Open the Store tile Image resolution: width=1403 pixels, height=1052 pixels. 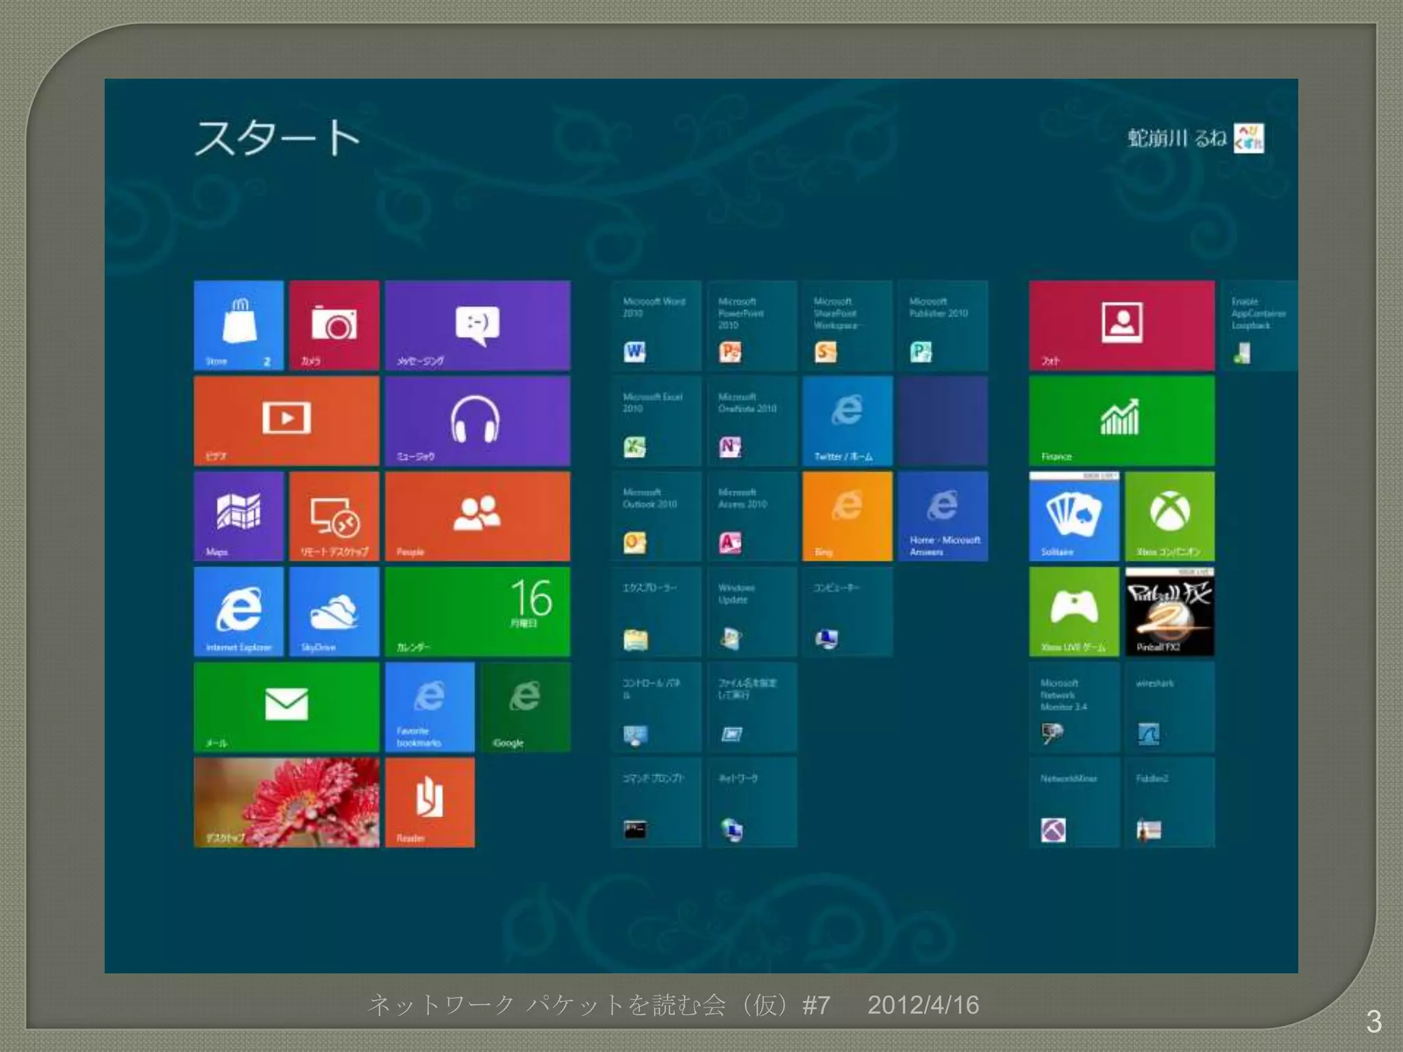pos(238,325)
